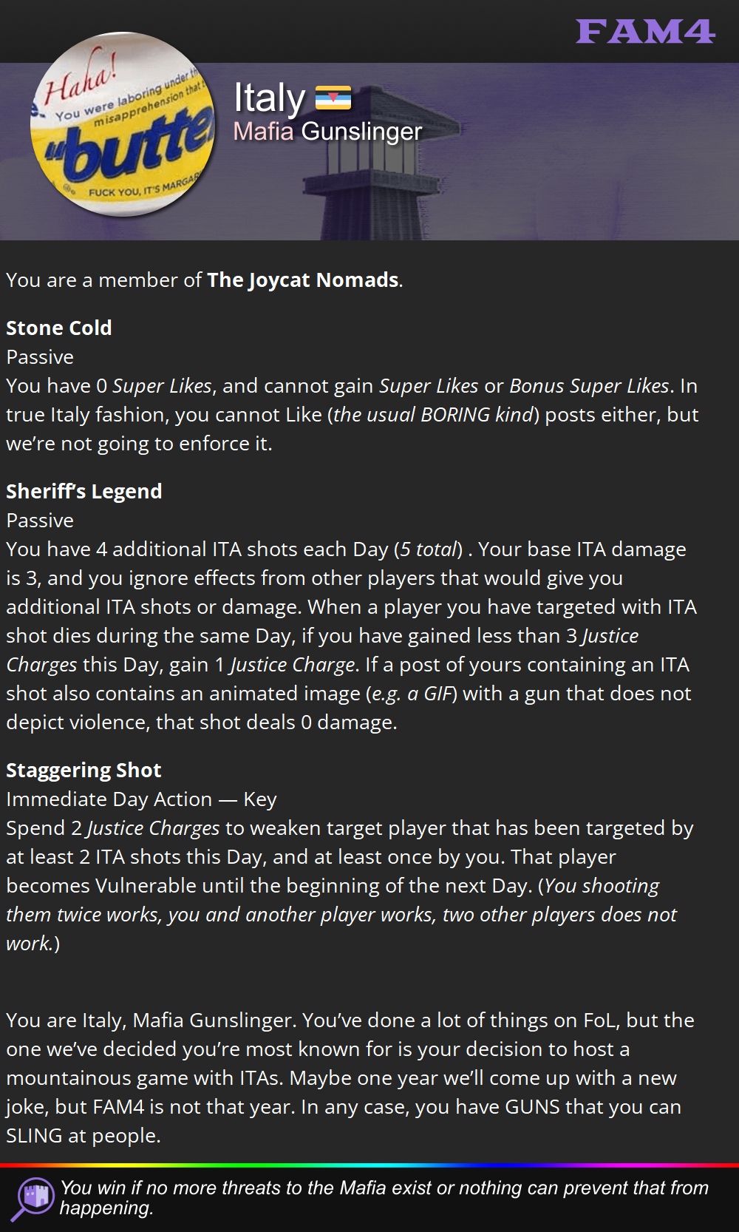Click the rainbow divider bar
This screenshot has width=739, height=1232.
point(369,1165)
